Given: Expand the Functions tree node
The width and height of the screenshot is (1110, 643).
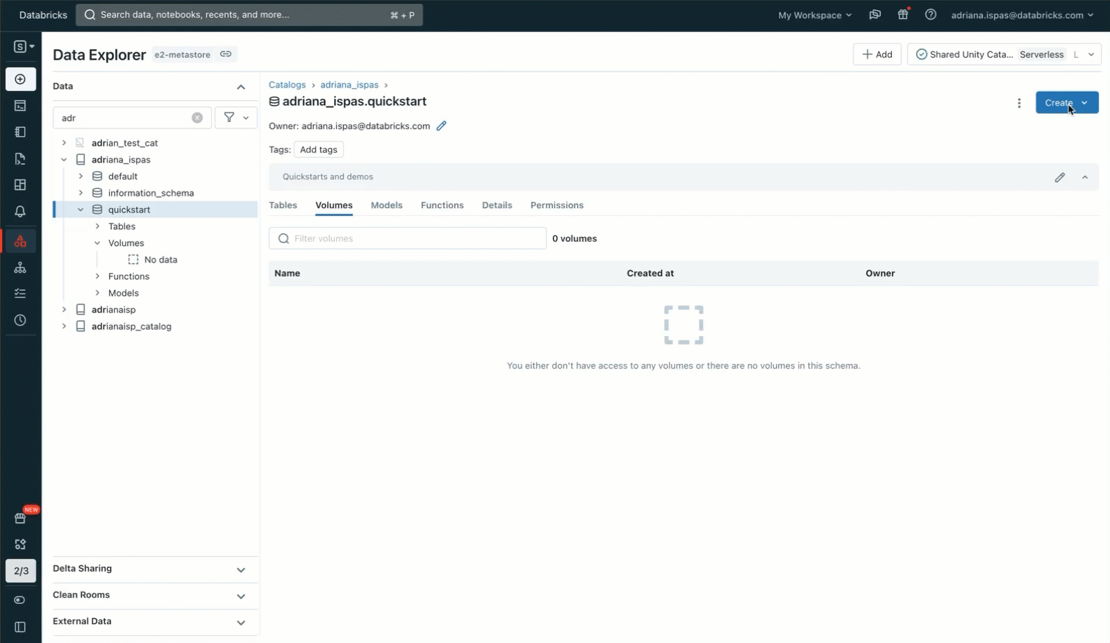Looking at the screenshot, I should [97, 276].
